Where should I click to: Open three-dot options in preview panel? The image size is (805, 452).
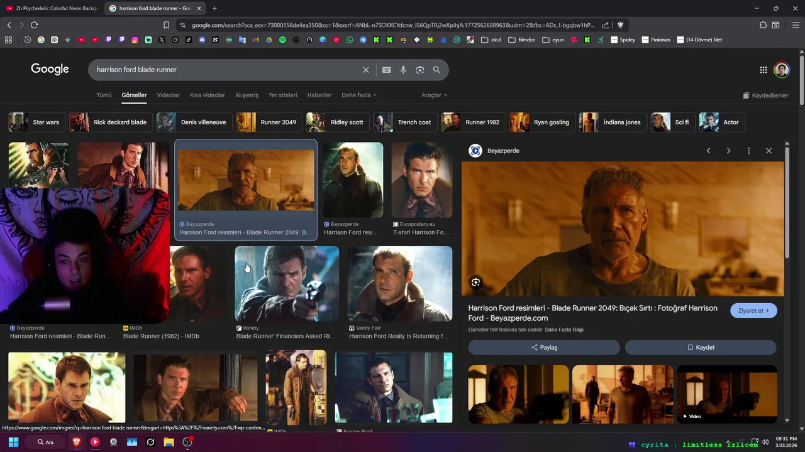[748, 151]
